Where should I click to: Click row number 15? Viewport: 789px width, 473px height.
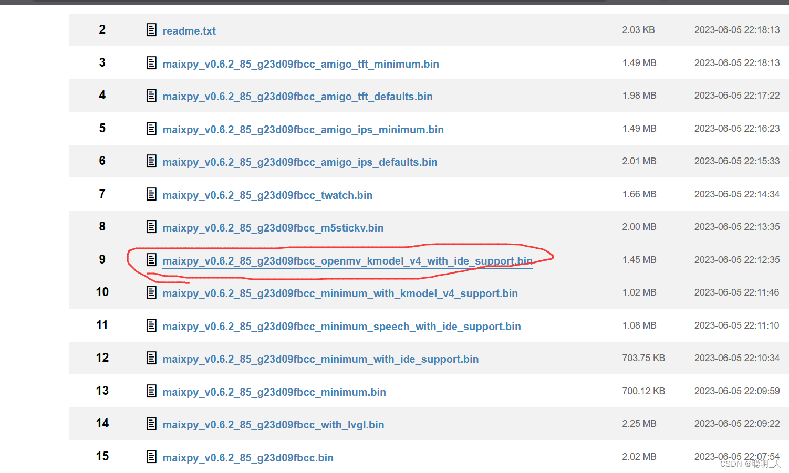[102, 456]
